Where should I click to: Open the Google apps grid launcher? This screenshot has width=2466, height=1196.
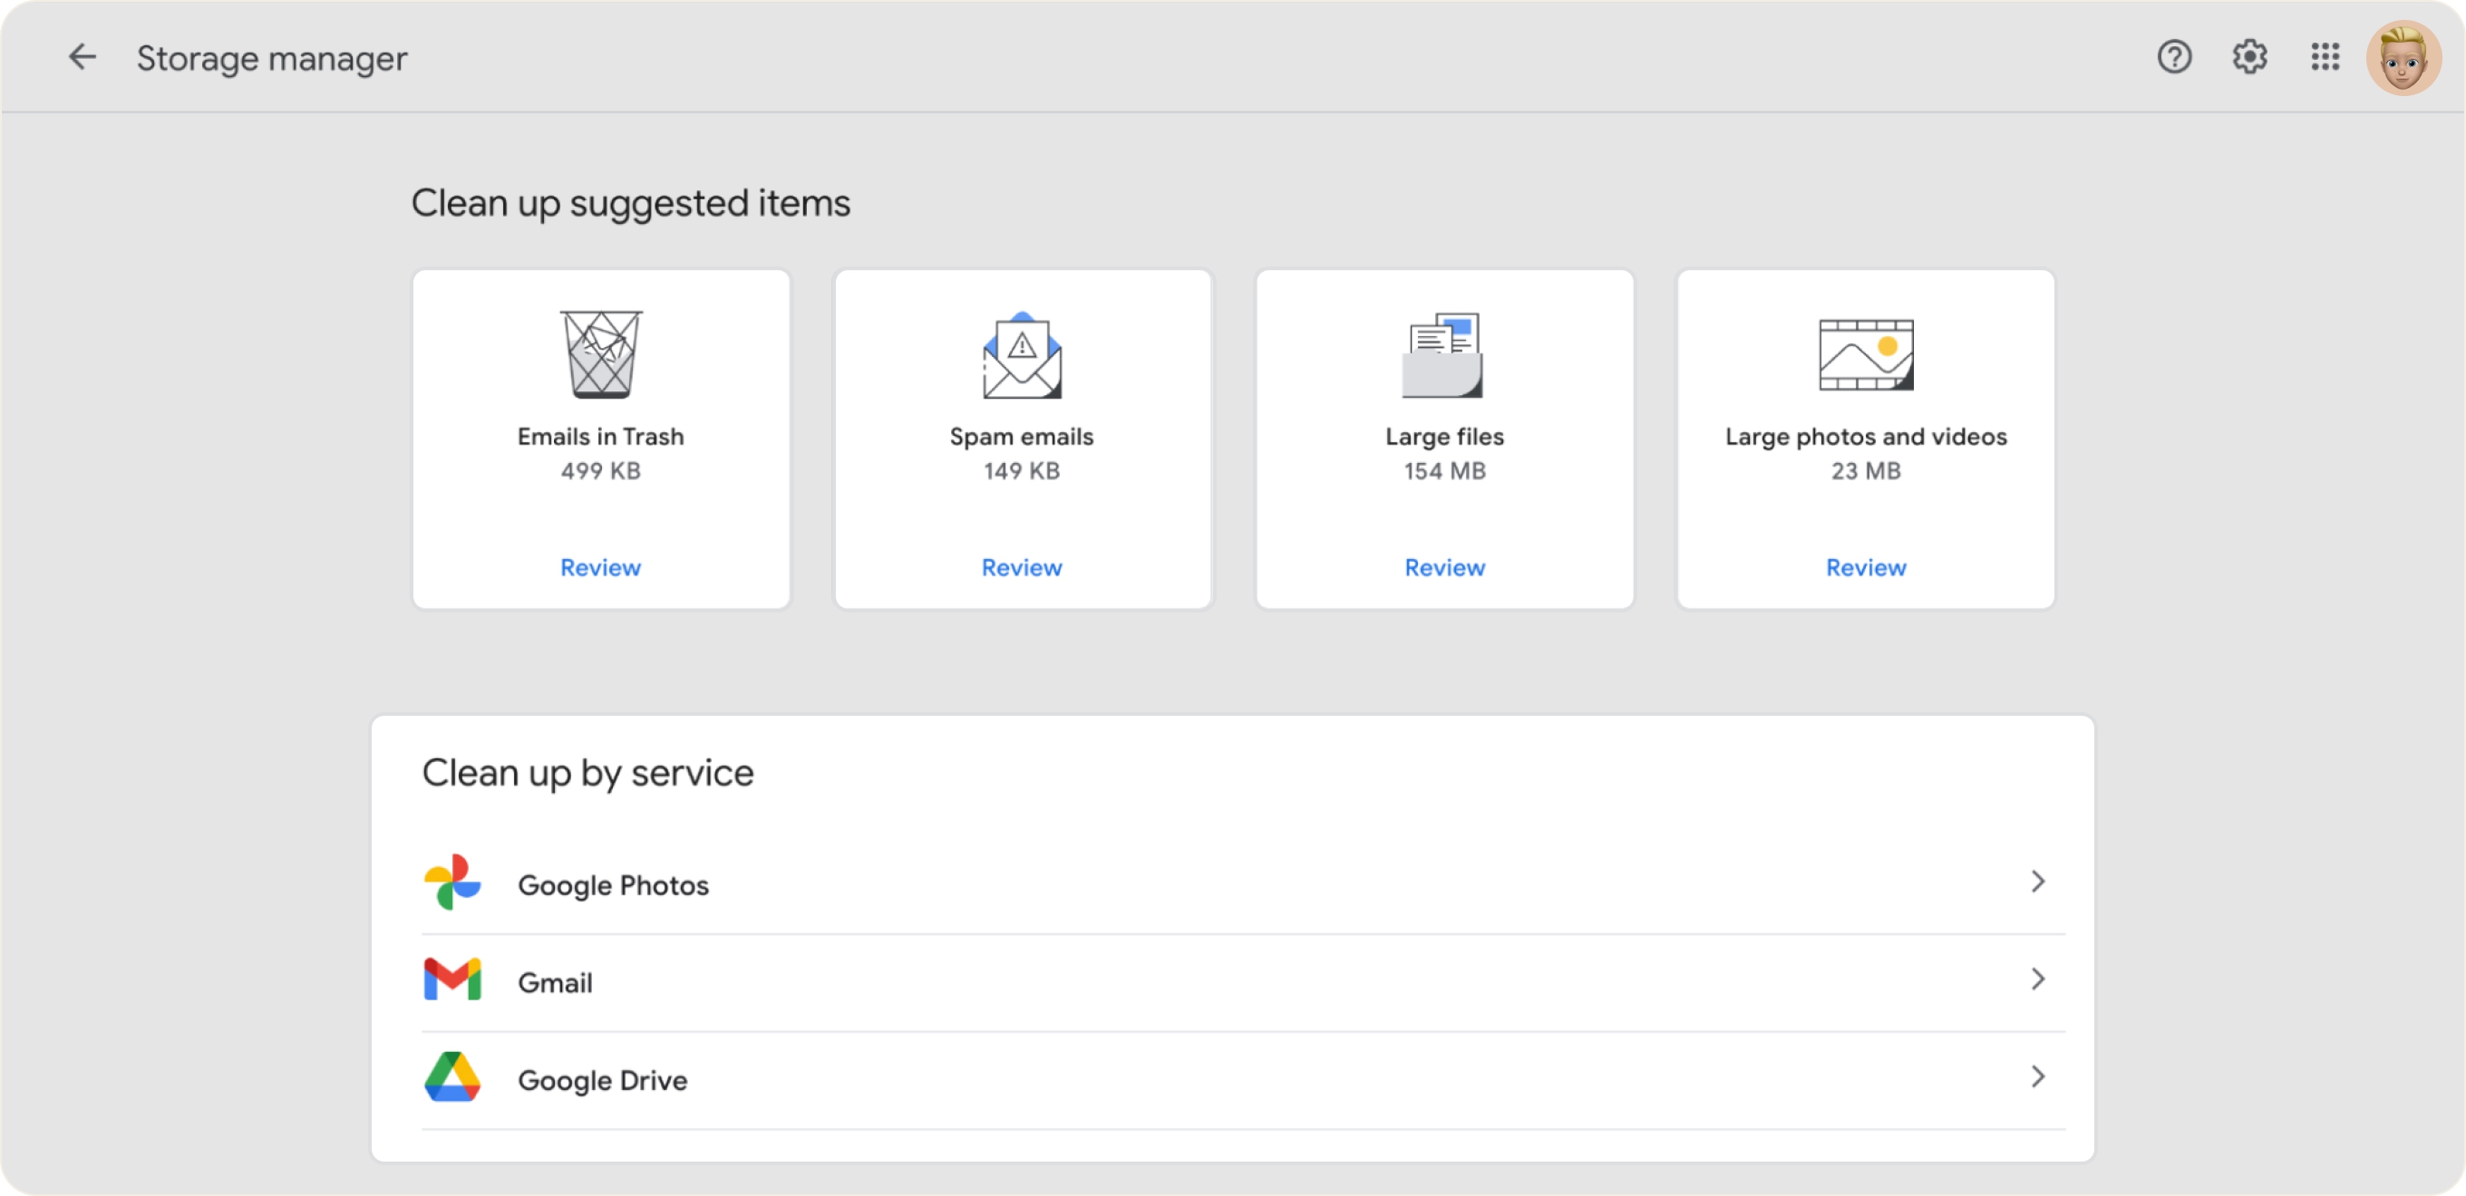pyautogui.click(x=2326, y=57)
